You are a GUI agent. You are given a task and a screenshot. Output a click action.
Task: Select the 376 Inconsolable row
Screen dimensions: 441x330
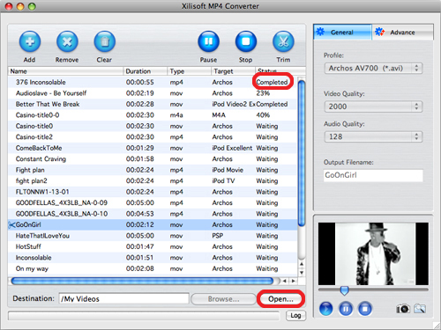click(x=153, y=82)
